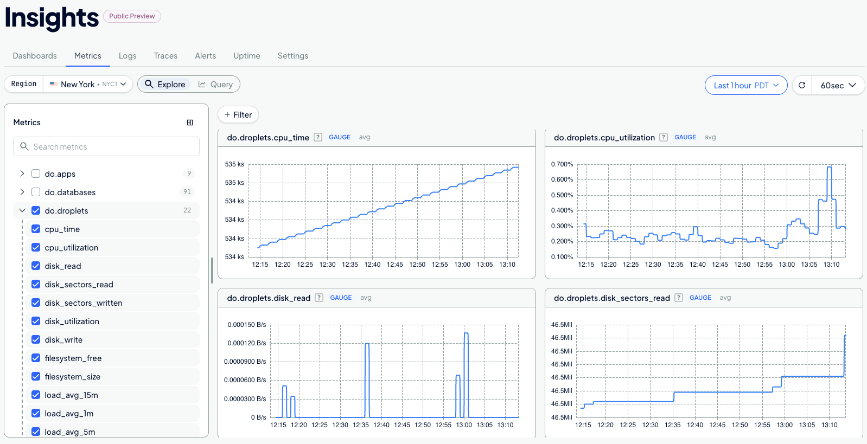Switch to Query mode
Viewport: 867px width, 444px height.
[215, 84]
